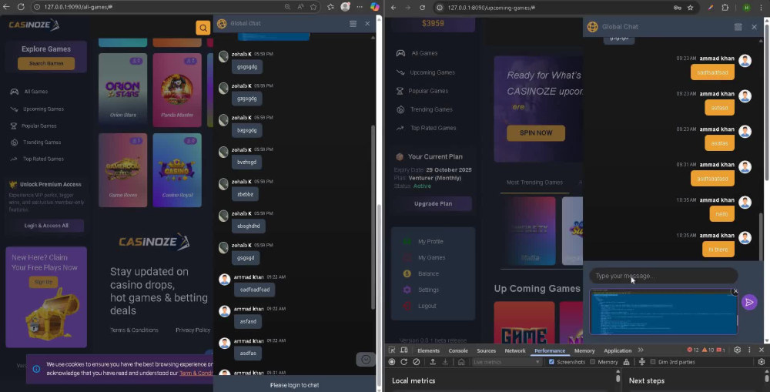Open the DevTools three-dot customize menu
The width and height of the screenshot is (770, 392).
pos(749,350)
